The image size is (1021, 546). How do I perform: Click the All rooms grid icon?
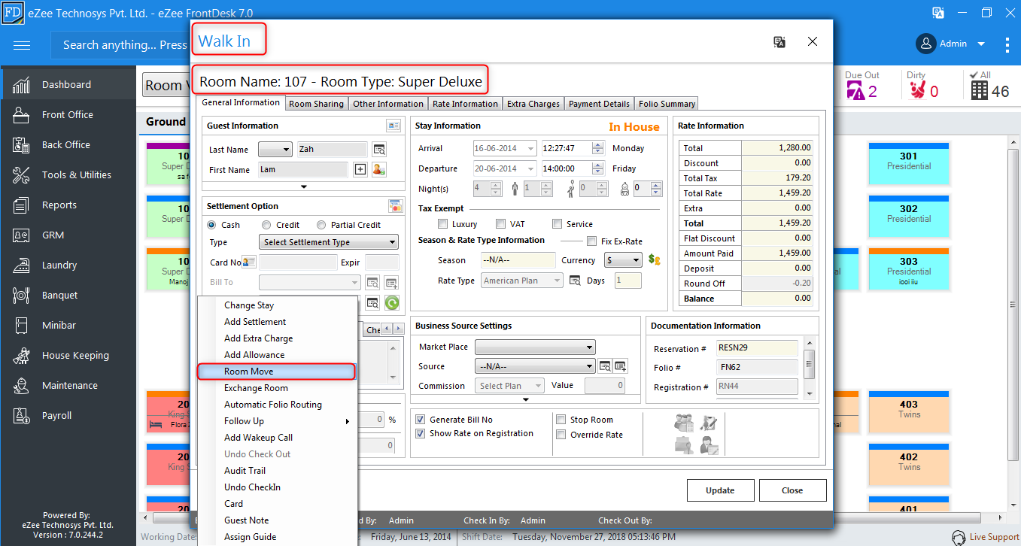979,90
